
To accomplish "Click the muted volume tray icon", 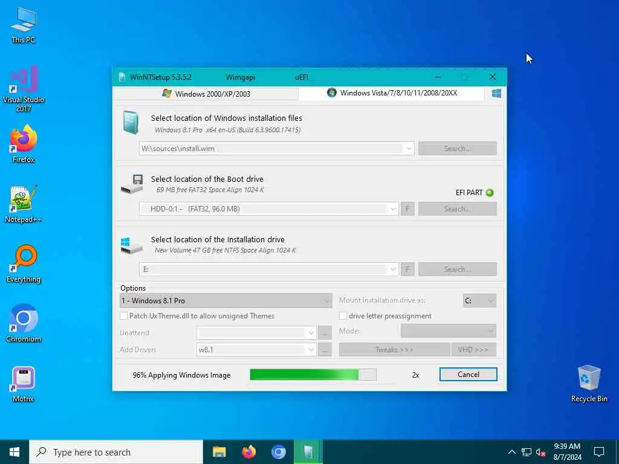I will [x=540, y=452].
